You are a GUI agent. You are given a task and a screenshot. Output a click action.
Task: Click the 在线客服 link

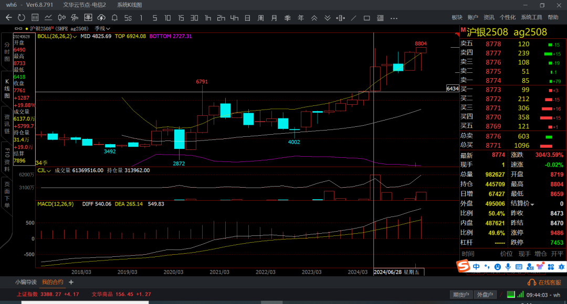tap(550, 283)
